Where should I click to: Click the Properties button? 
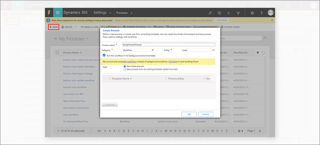(x=110, y=104)
